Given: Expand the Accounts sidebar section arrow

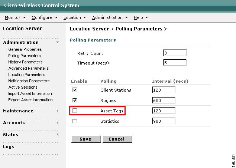Looking at the screenshot, I should 58,123.
